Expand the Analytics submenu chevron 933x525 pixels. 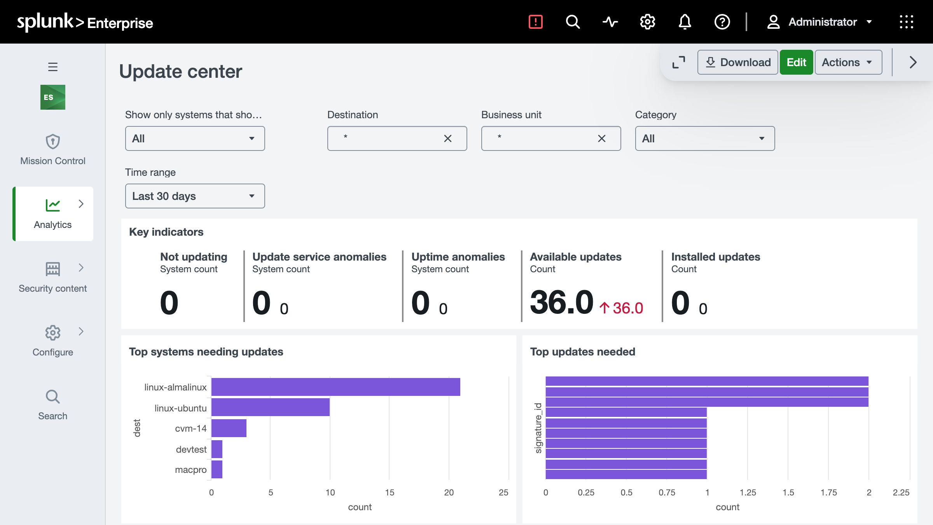click(81, 204)
